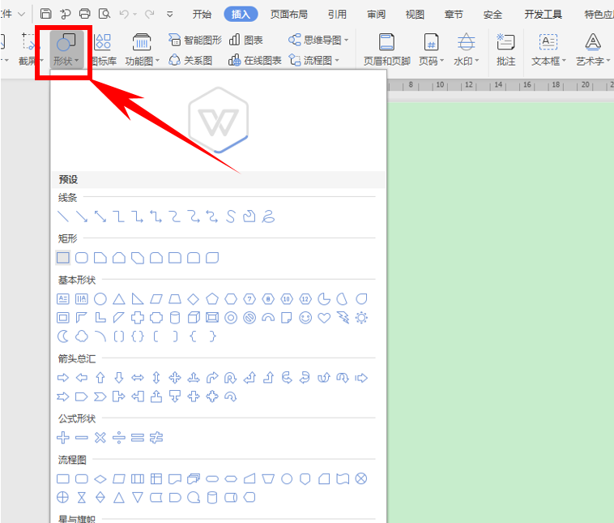Open the 引用 tab

337,15
